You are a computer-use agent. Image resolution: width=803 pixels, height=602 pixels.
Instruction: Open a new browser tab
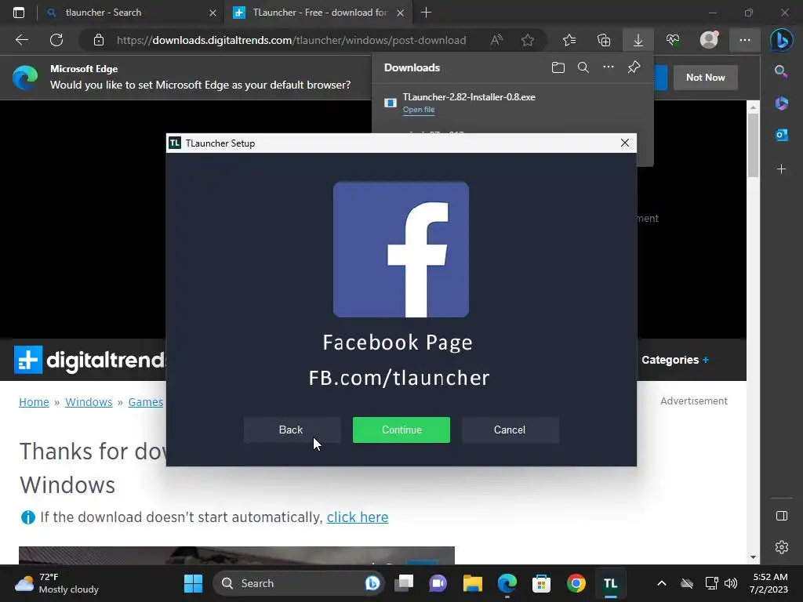point(426,13)
